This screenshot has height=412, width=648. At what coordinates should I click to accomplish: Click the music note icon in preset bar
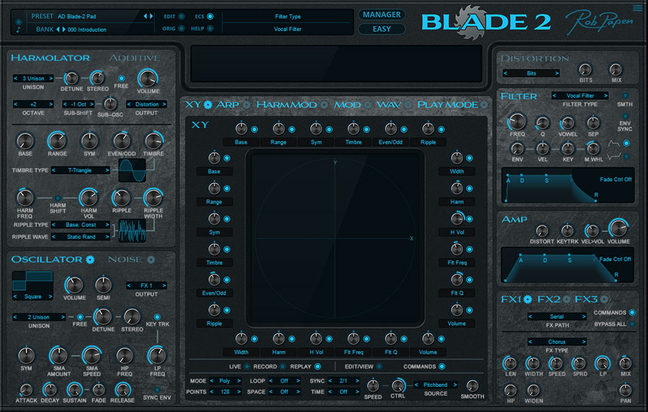click(18, 29)
